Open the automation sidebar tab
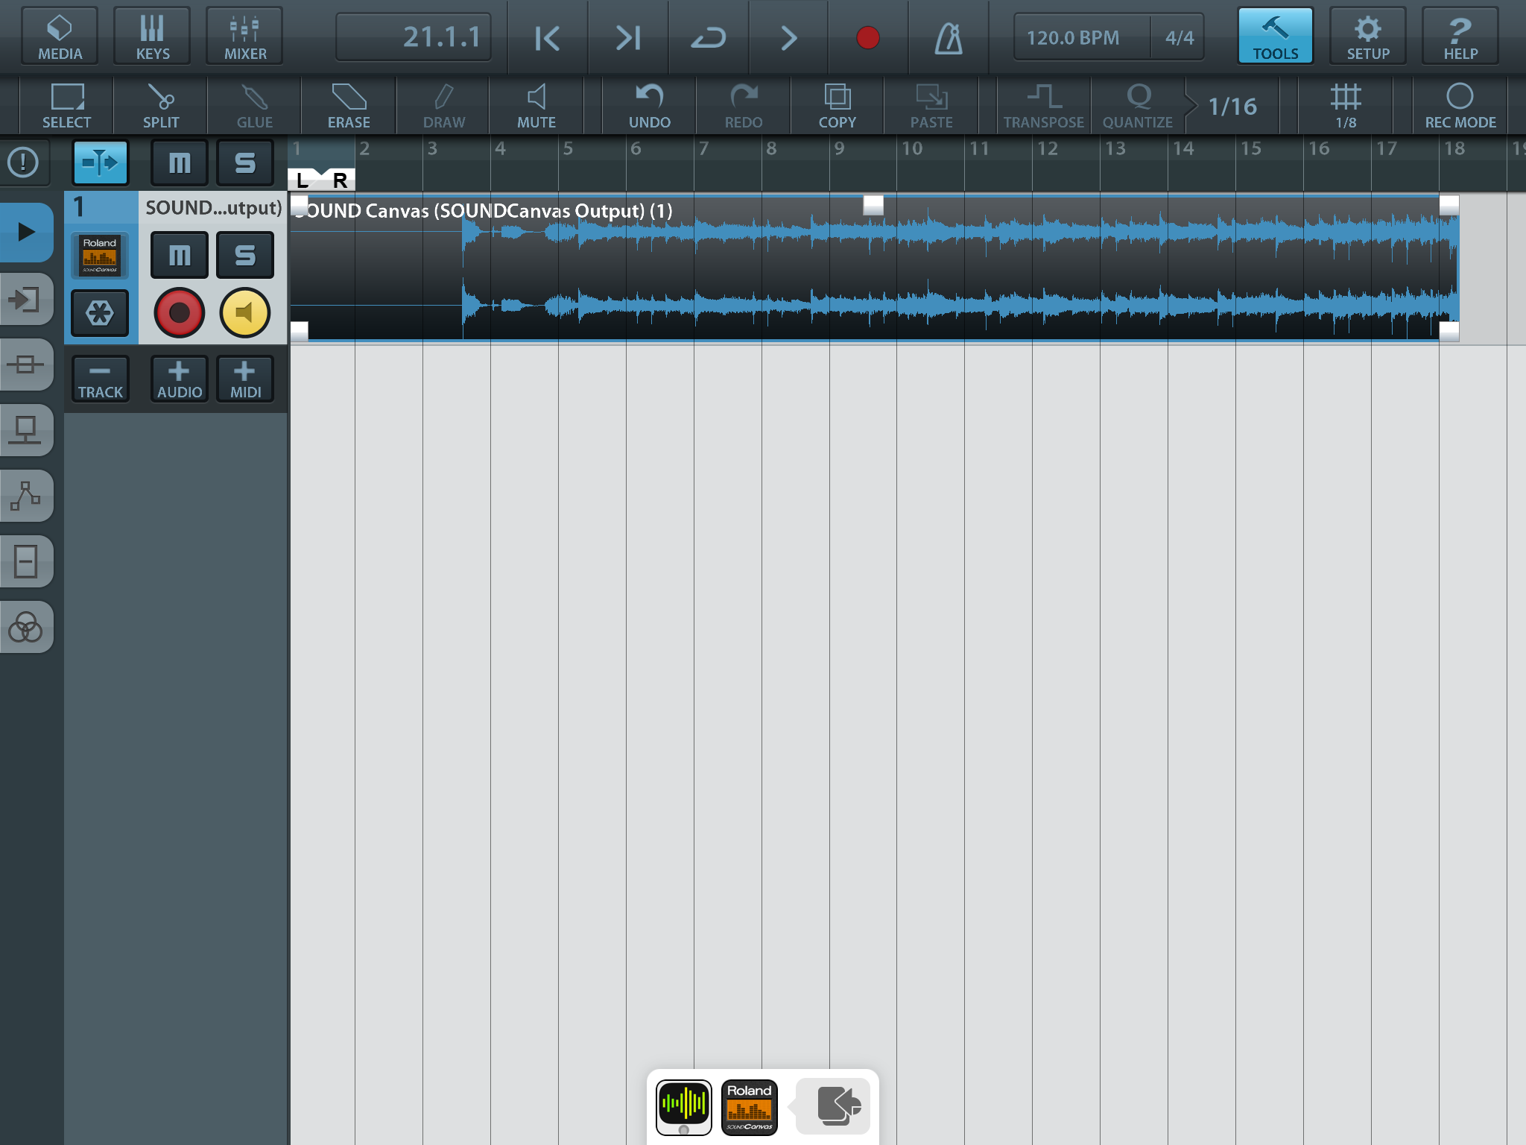The image size is (1526, 1145). [26, 496]
